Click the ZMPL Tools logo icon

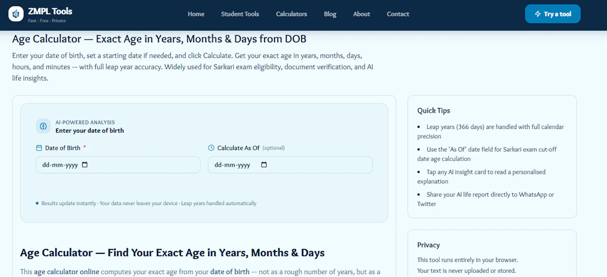pos(16,14)
